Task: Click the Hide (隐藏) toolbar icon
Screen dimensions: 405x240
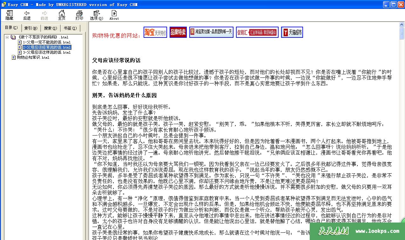Action: tap(10, 13)
